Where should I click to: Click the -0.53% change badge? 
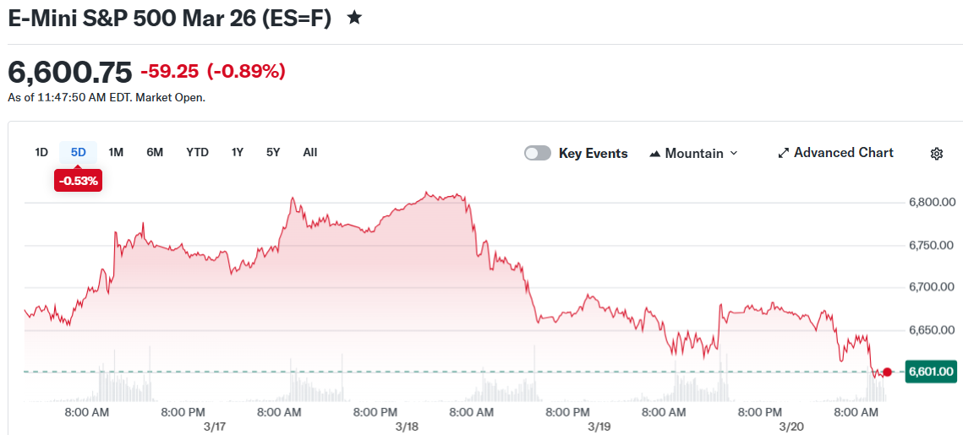click(78, 181)
